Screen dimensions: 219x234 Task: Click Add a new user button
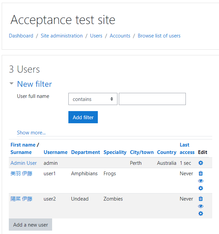coord(30,225)
